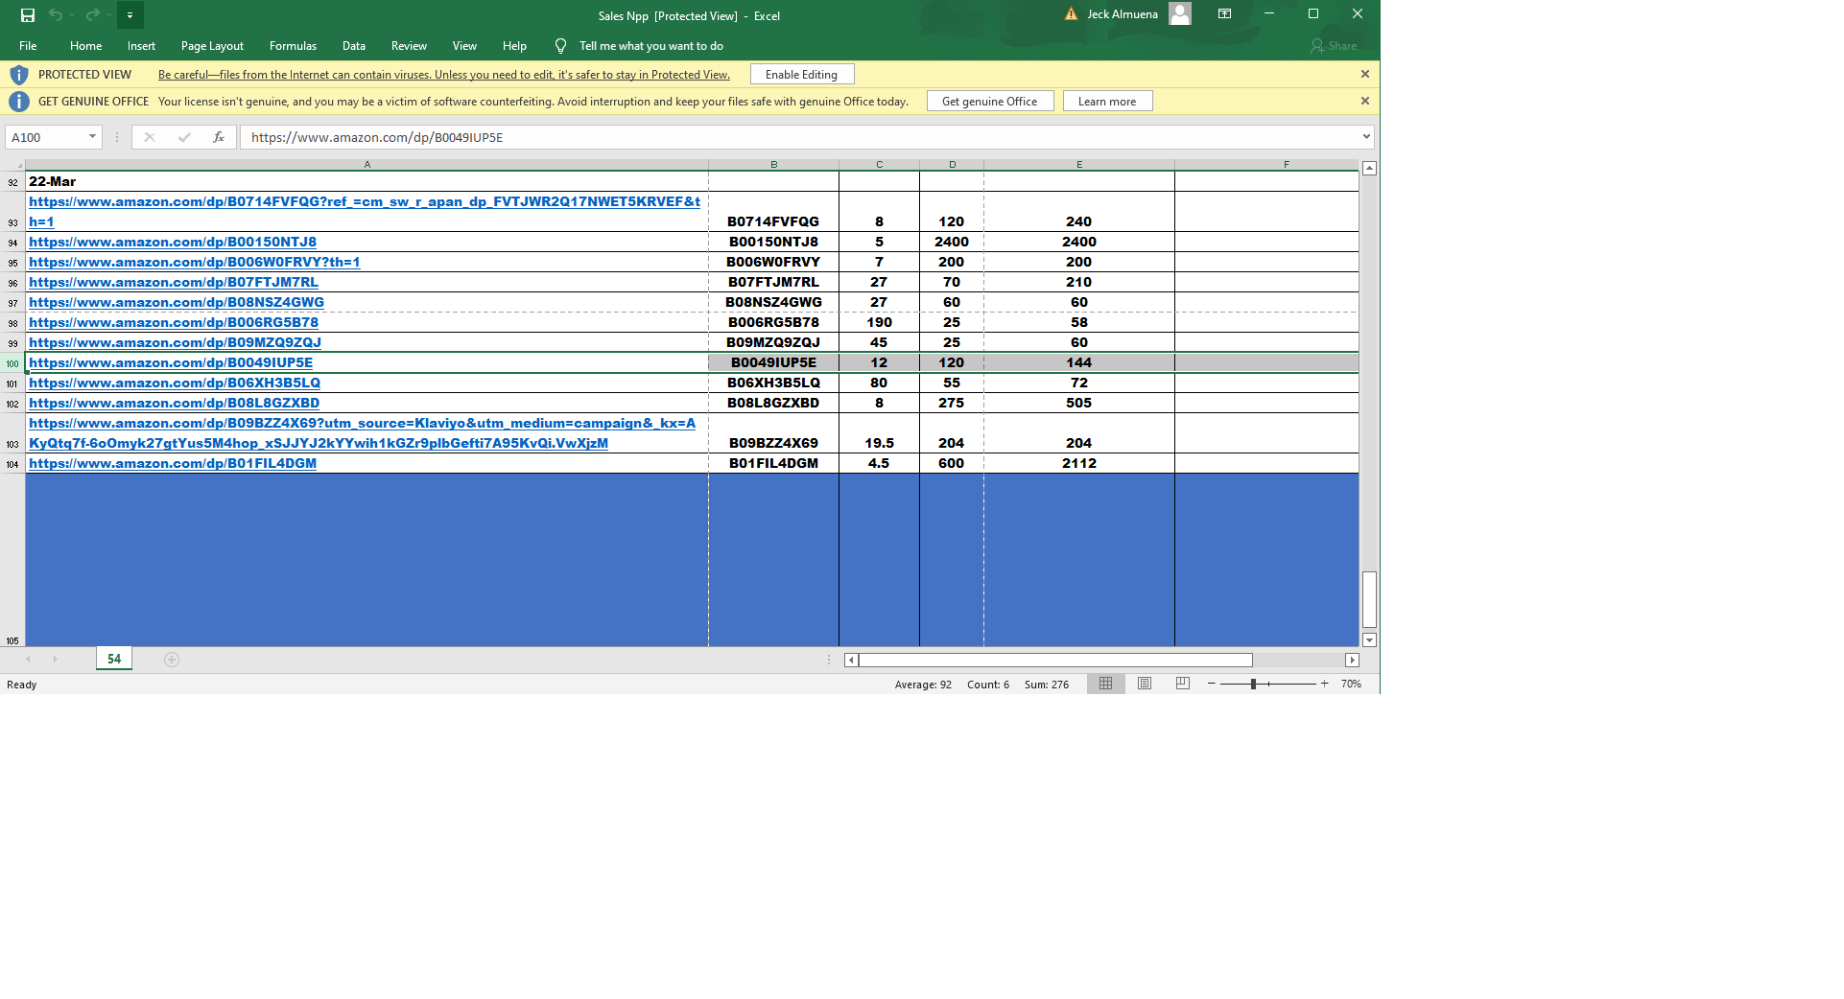This screenshot has width=1844, height=999.
Task: Click the Save icon in quick access toolbar
Action: [x=28, y=14]
